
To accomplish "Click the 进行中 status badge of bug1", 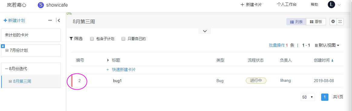I will coord(256,81).
